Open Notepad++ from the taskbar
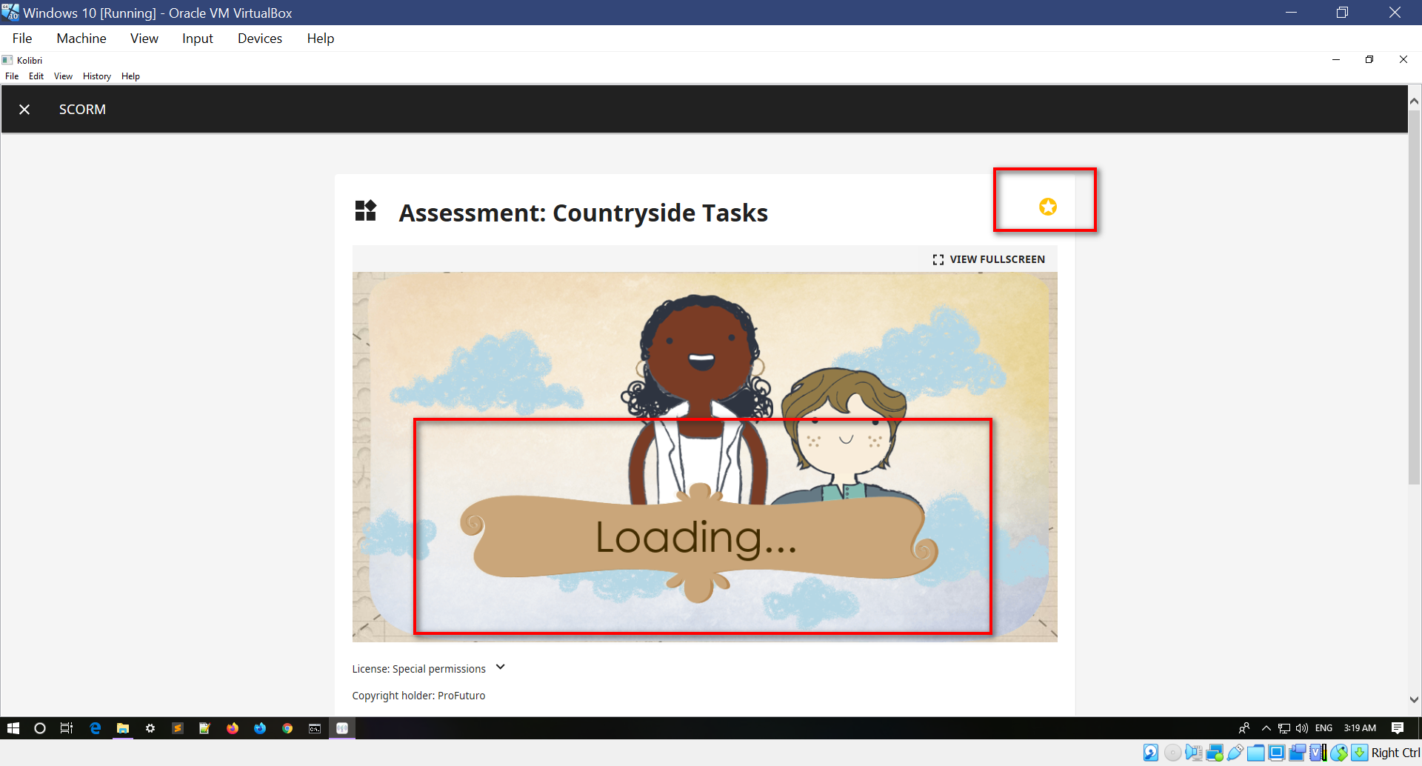The width and height of the screenshot is (1422, 766). coord(205,728)
